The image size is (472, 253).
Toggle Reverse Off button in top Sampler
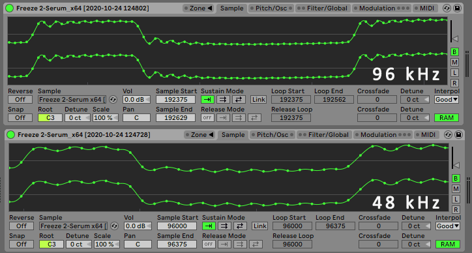point(20,99)
